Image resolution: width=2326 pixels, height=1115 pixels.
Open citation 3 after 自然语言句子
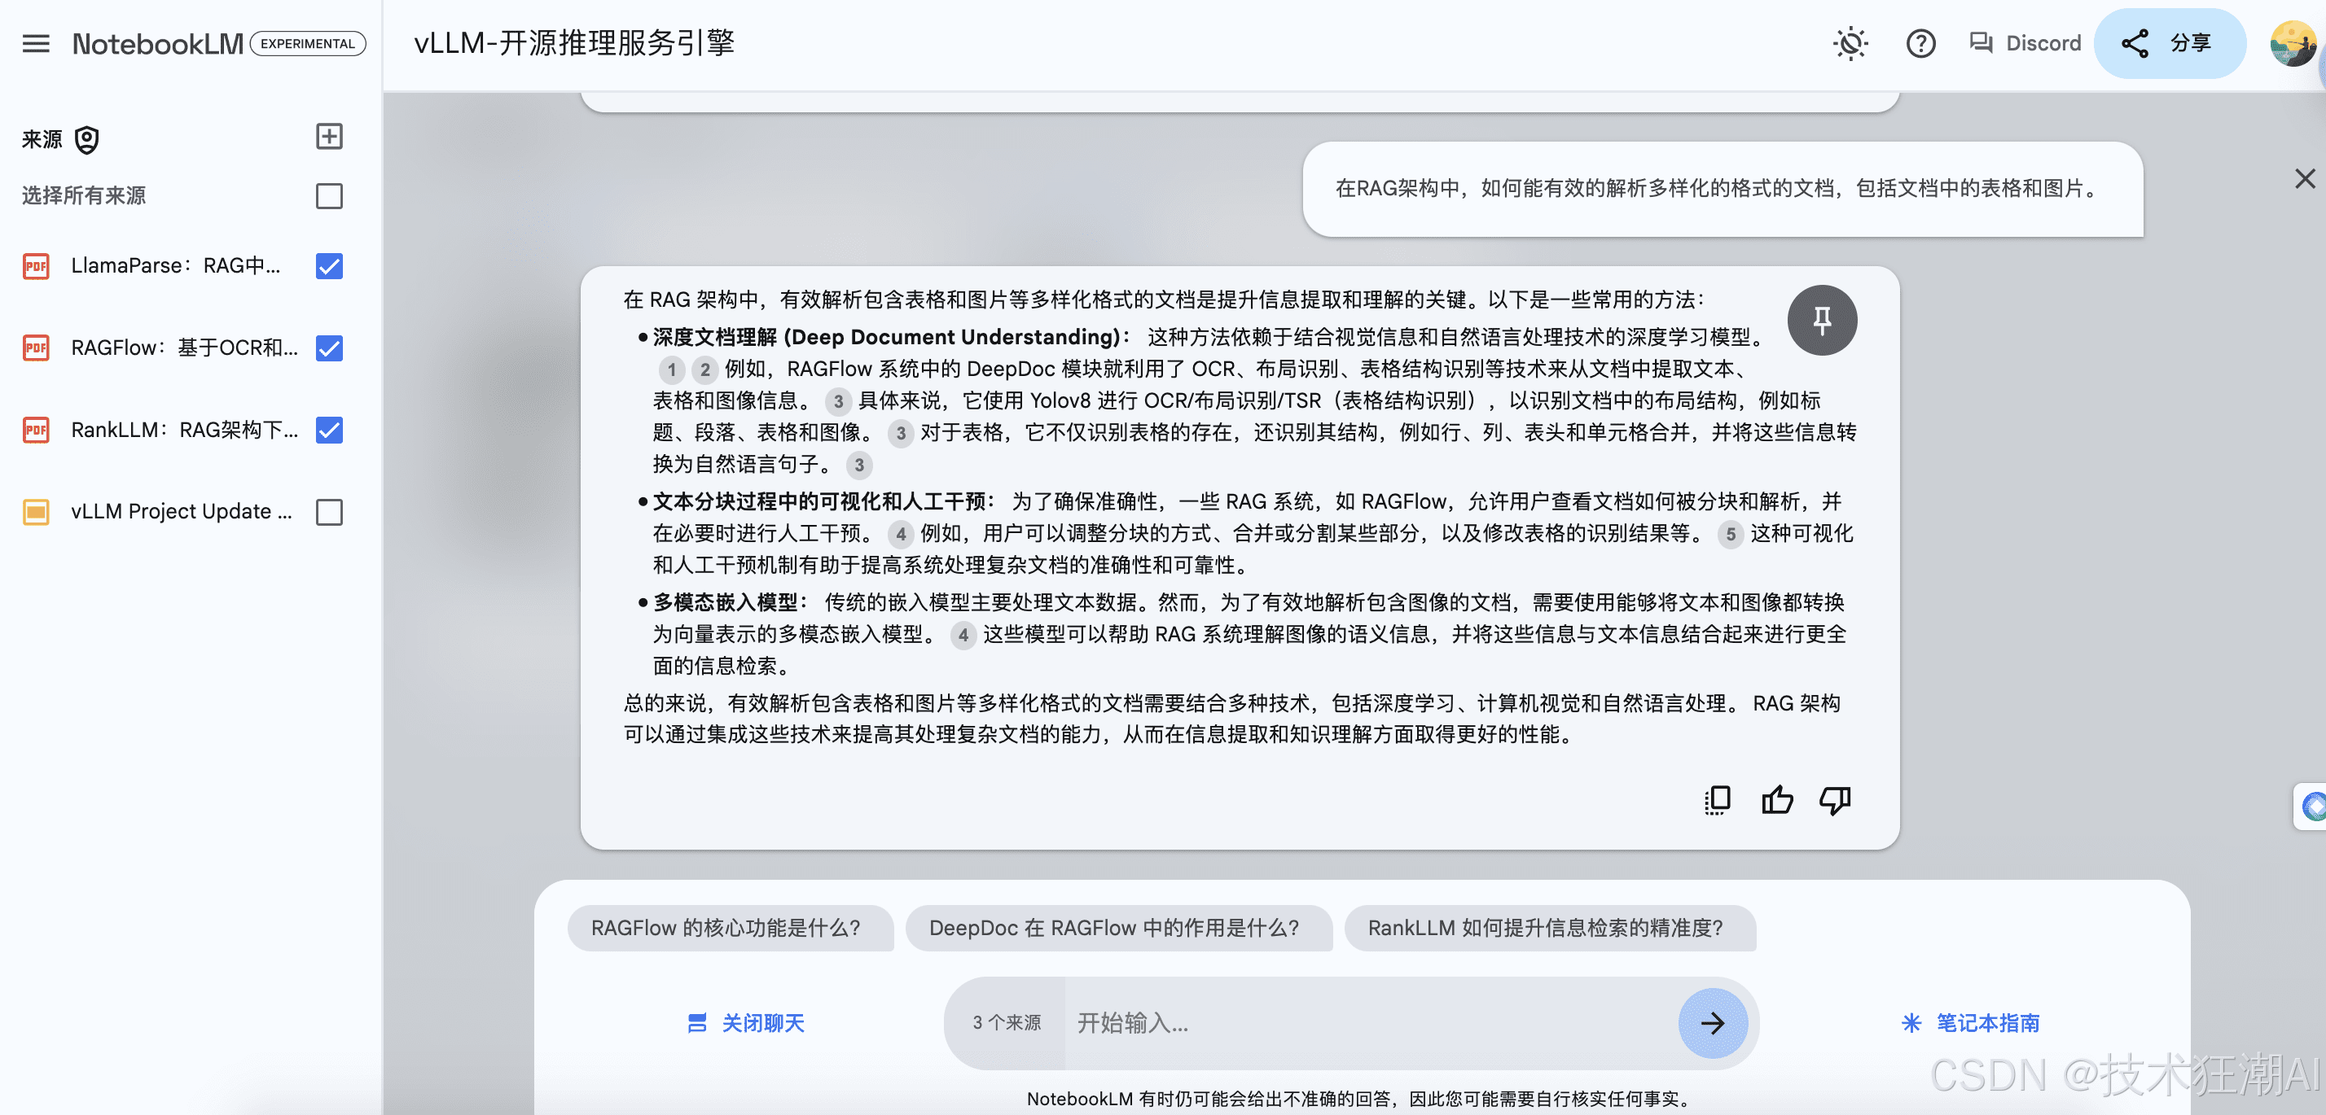tap(858, 466)
